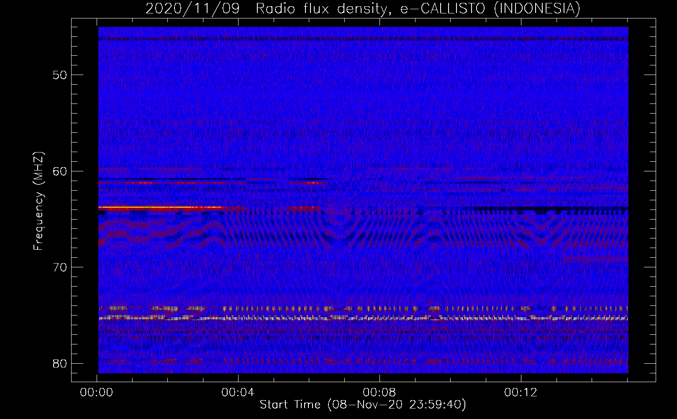Click the 00:12 time tick label
This screenshot has height=419, width=677.
521,393
